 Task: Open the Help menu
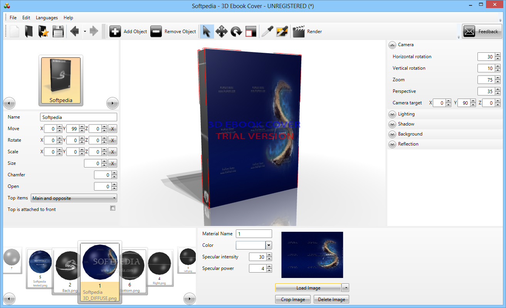(x=68, y=18)
